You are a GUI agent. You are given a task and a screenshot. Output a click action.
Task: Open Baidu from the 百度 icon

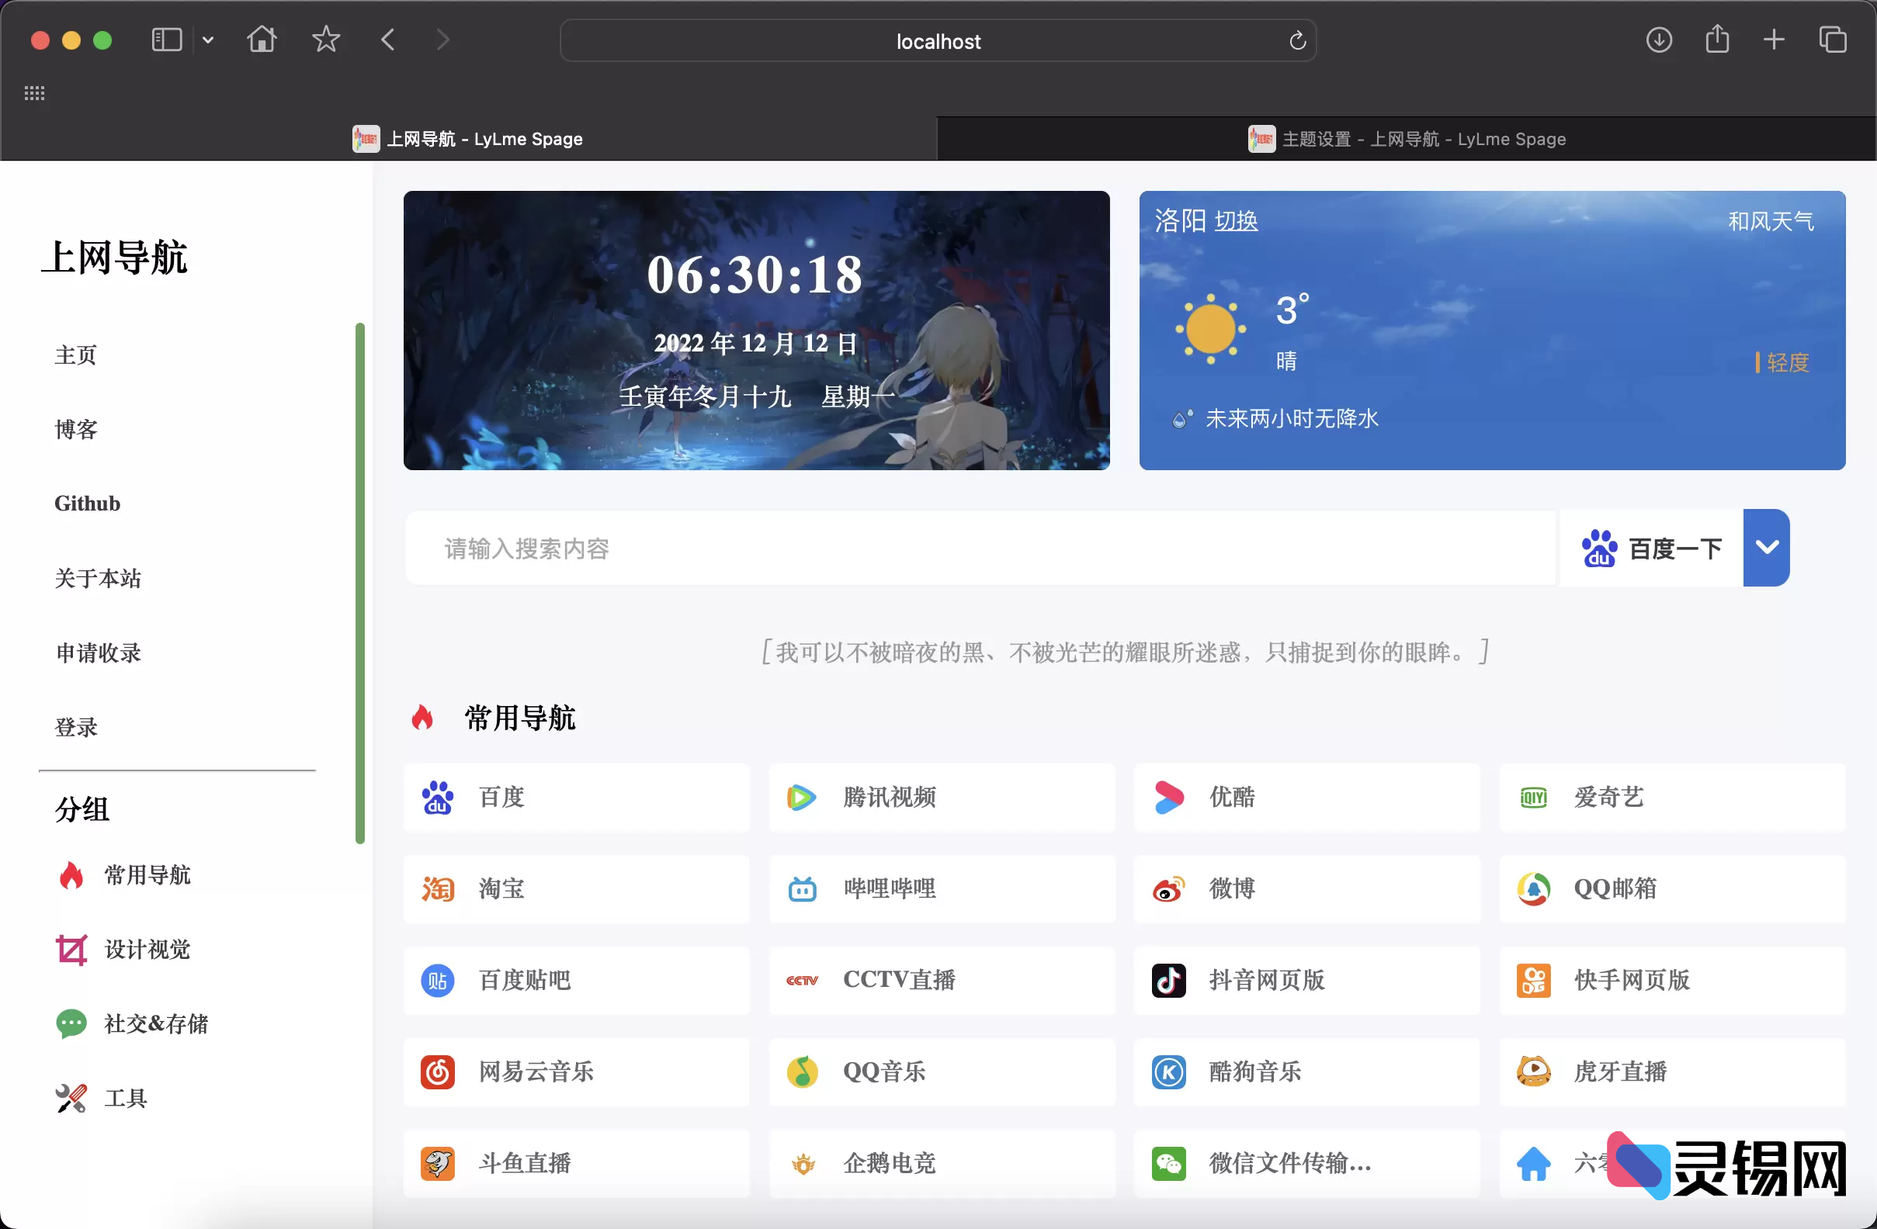[437, 797]
